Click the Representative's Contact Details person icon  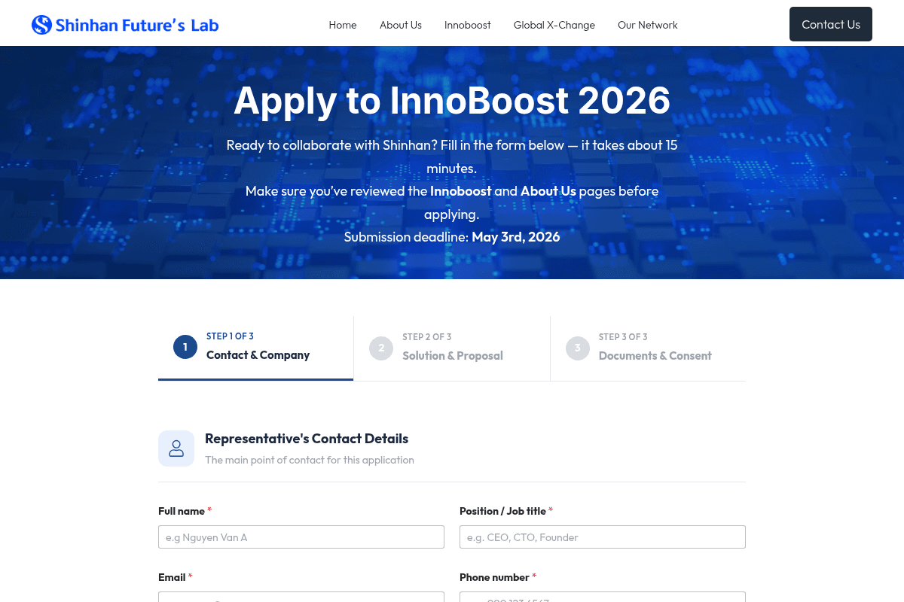[x=176, y=448]
